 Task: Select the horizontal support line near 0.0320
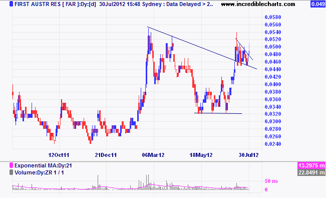click(x=218, y=113)
